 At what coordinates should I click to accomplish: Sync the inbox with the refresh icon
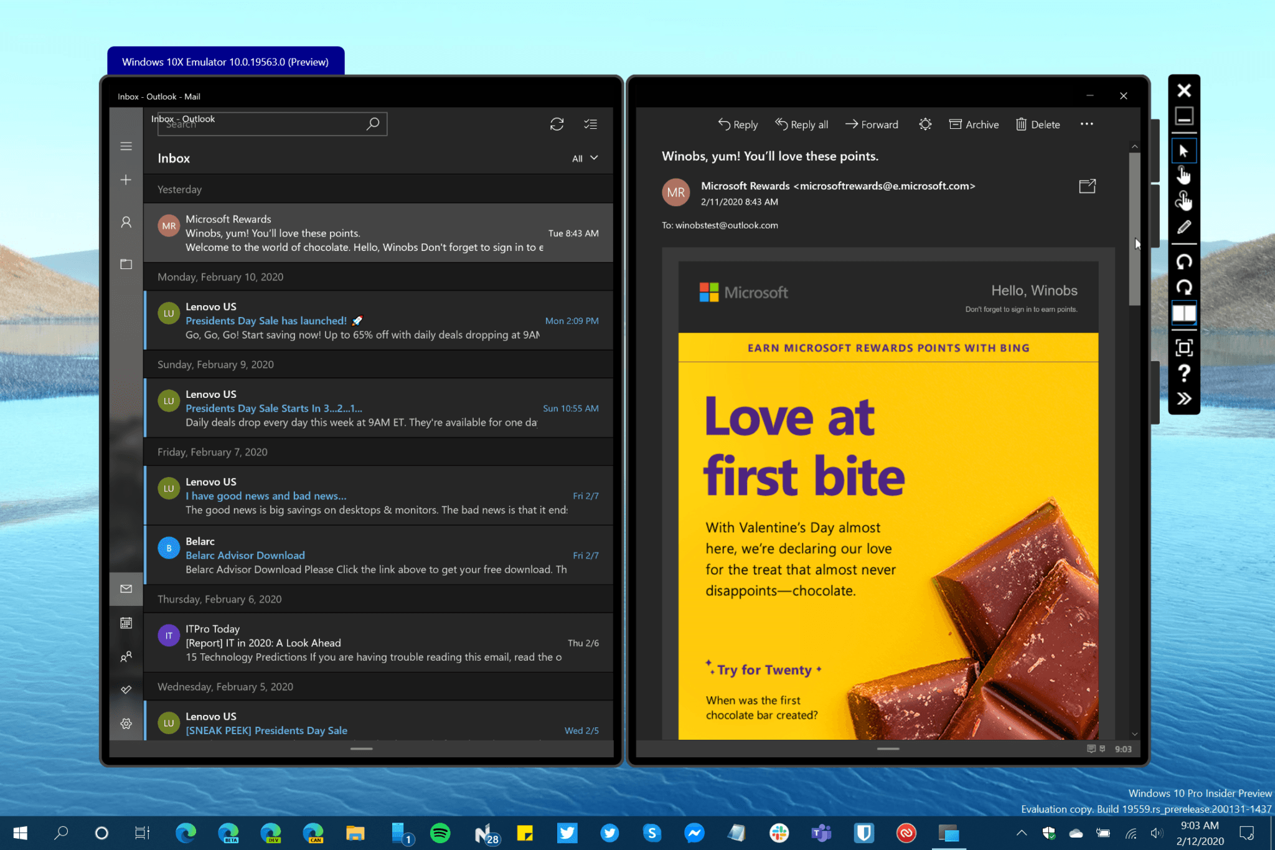click(x=557, y=124)
